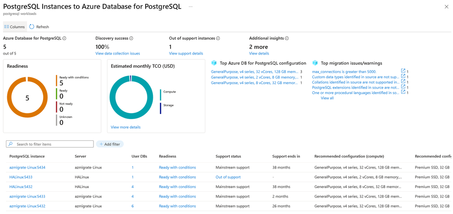Open external link icon for Collations issue
The width and height of the screenshot is (453, 214).
[x=403, y=81]
